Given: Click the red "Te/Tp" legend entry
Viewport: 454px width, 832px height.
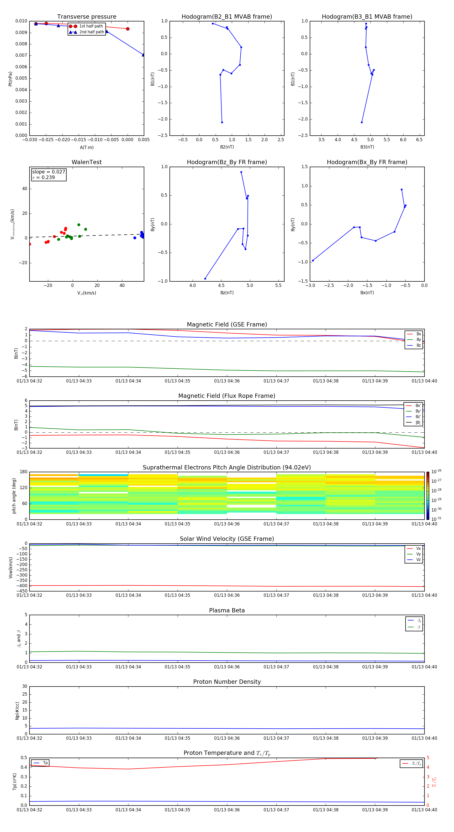Looking at the screenshot, I should coord(412,764).
